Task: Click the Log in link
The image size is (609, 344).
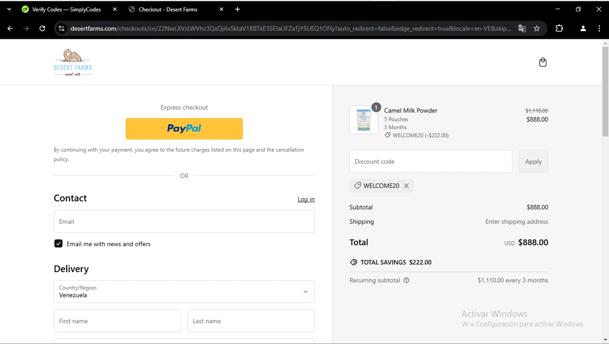Action: [x=306, y=199]
